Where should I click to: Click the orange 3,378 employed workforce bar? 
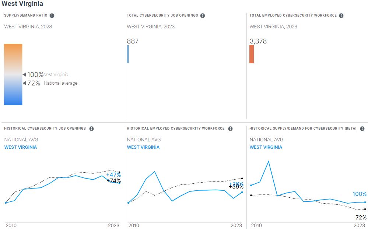point(252,54)
